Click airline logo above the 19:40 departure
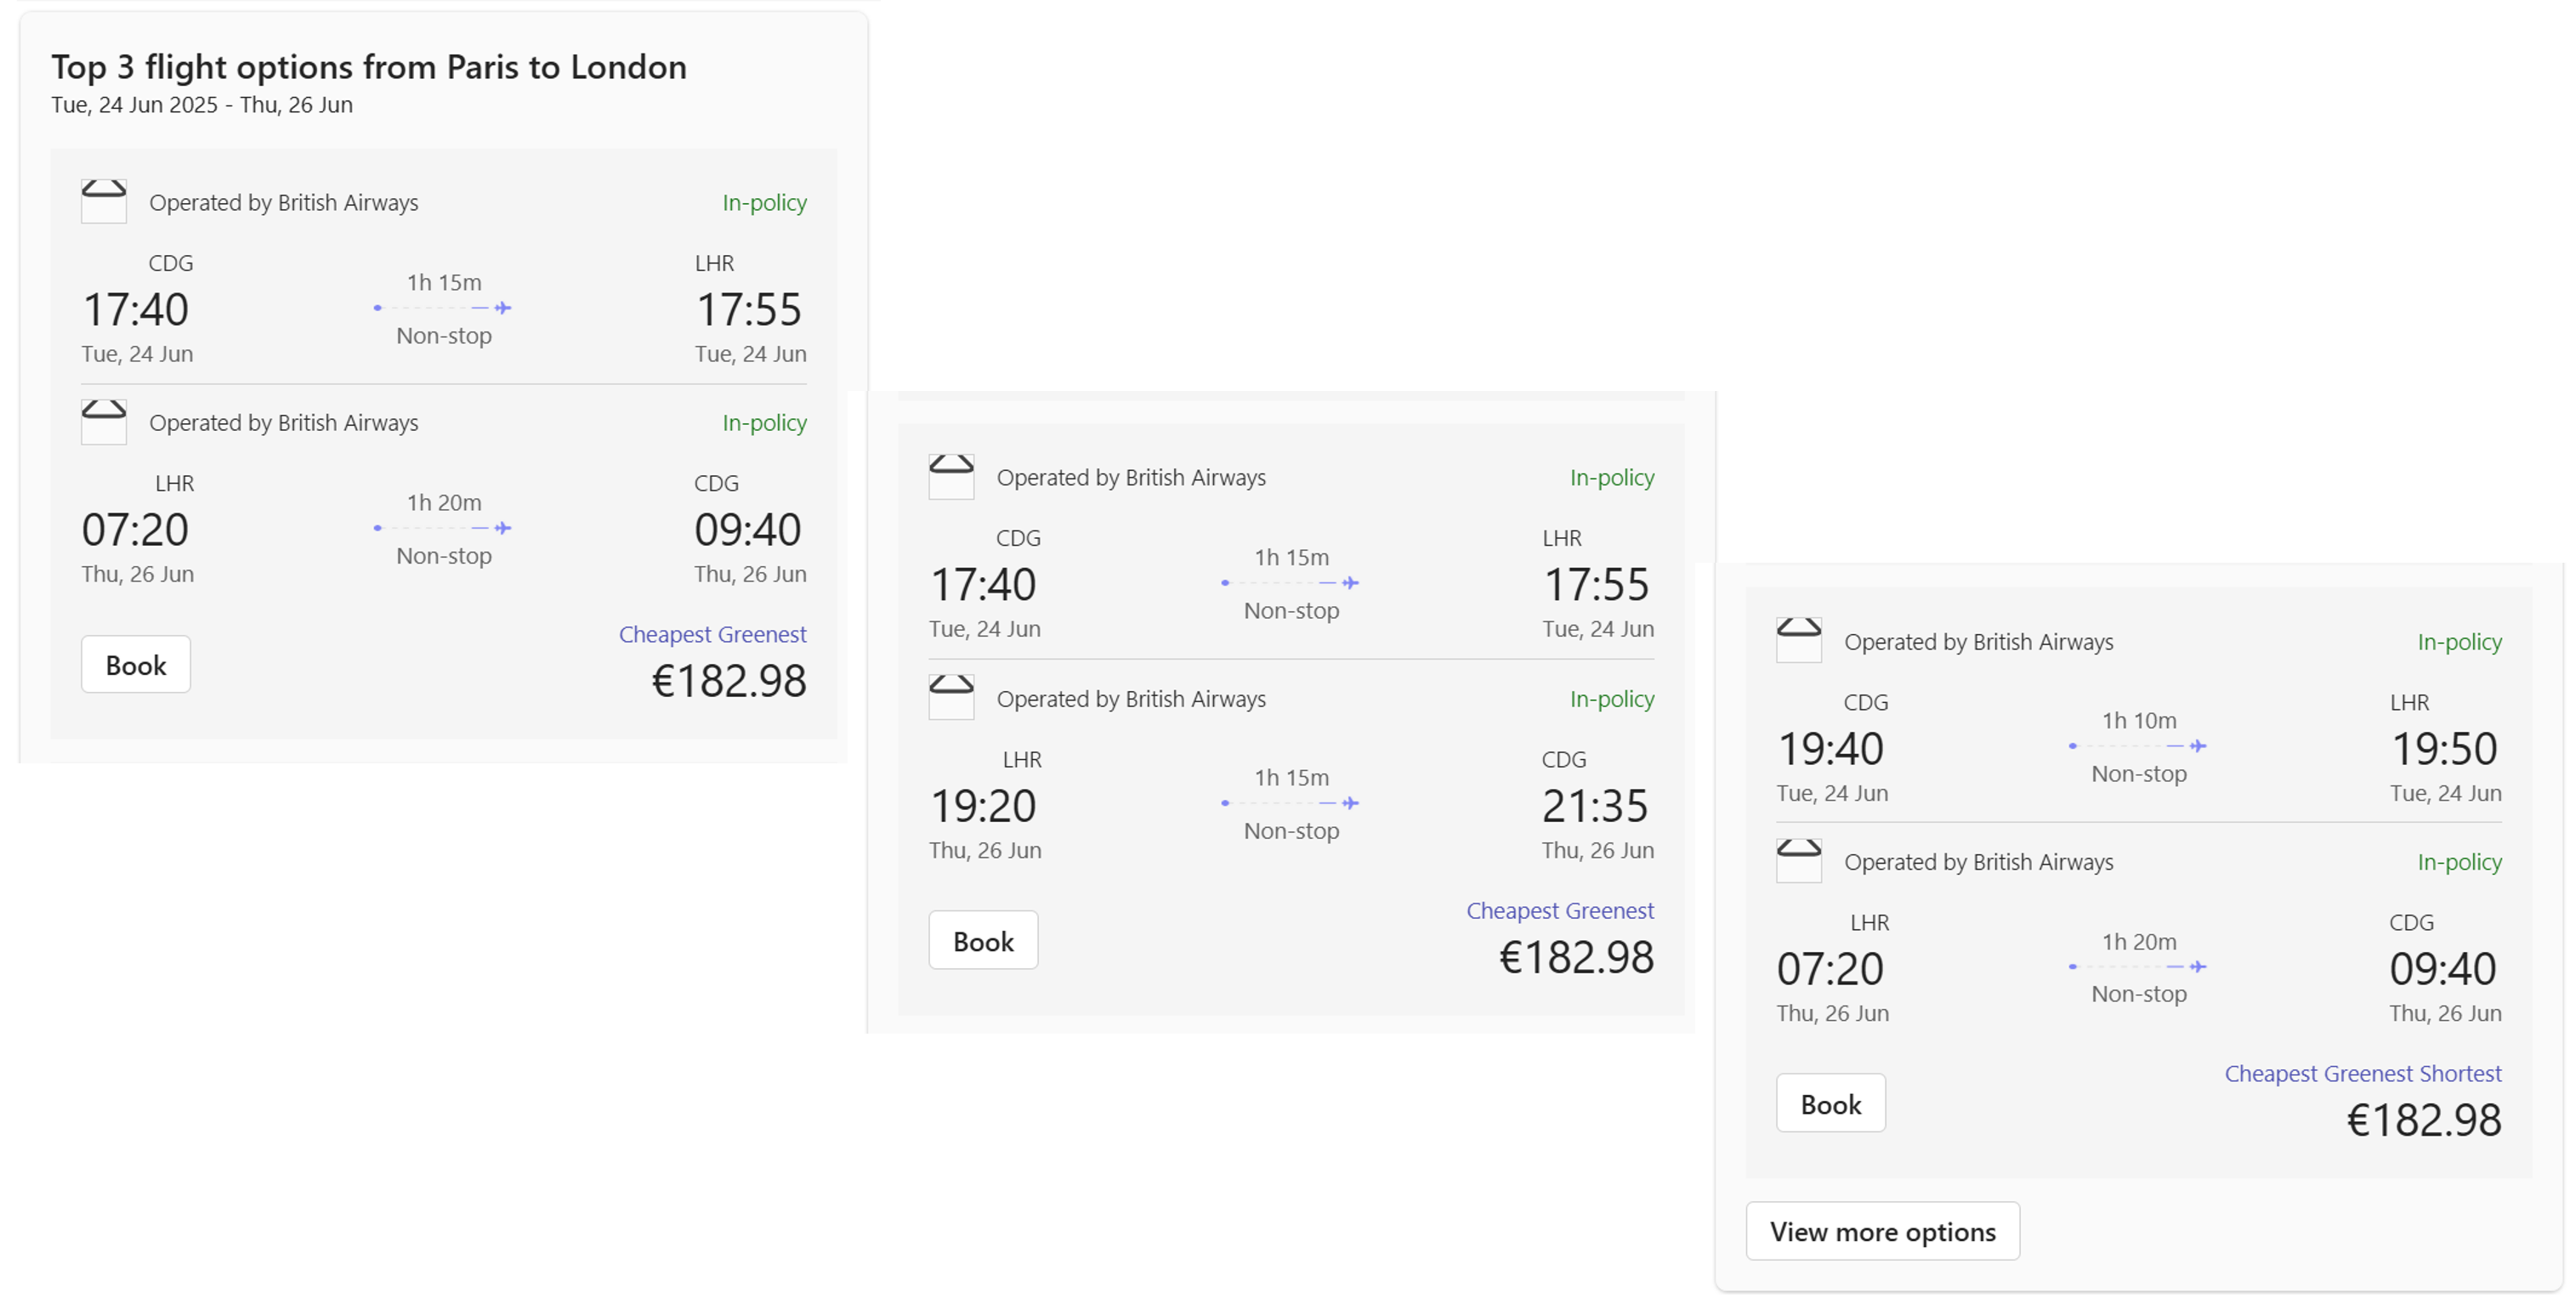The height and width of the screenshot is (1315, 2576). click(x=1798, y=641)
